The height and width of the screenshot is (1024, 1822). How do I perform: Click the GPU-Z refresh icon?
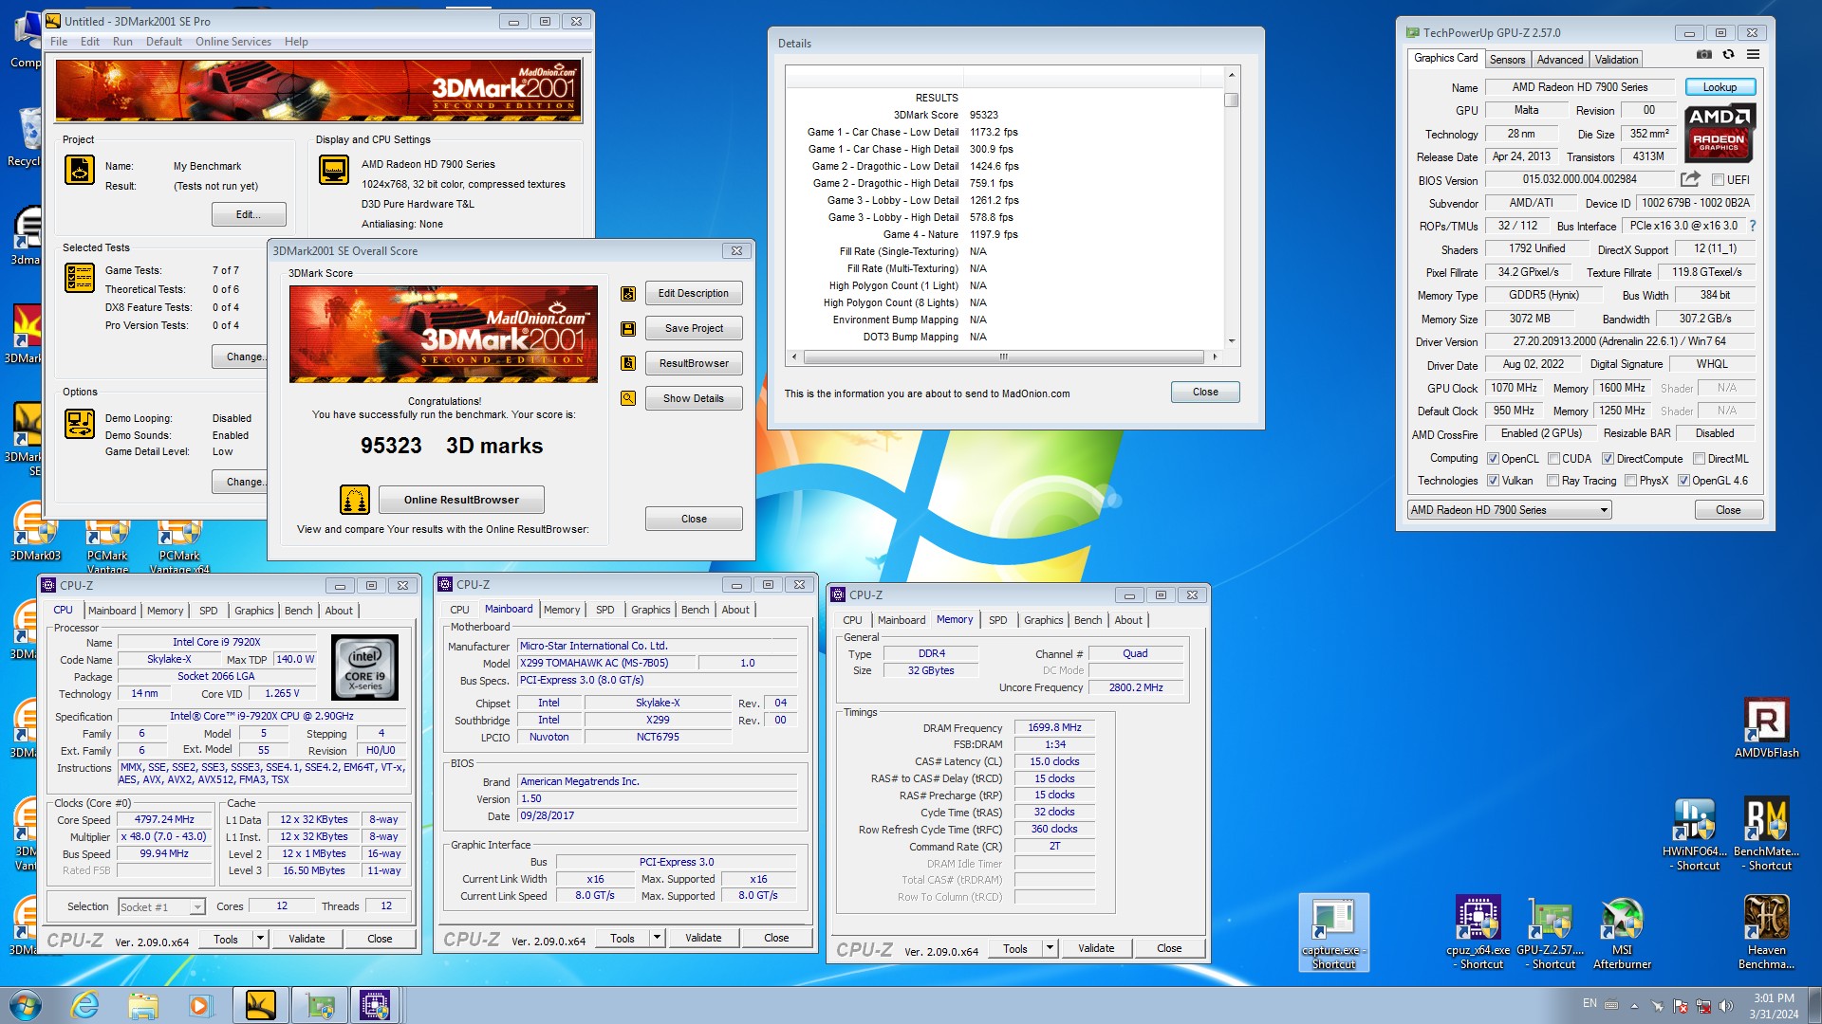pos(1728,55)
